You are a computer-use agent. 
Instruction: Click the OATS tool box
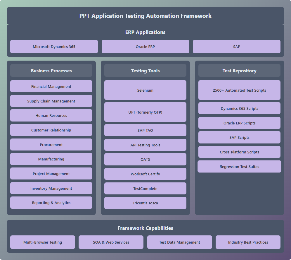pos(145,159)
